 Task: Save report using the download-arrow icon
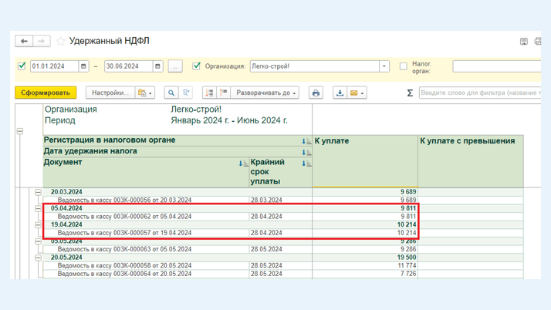[340, 93]
